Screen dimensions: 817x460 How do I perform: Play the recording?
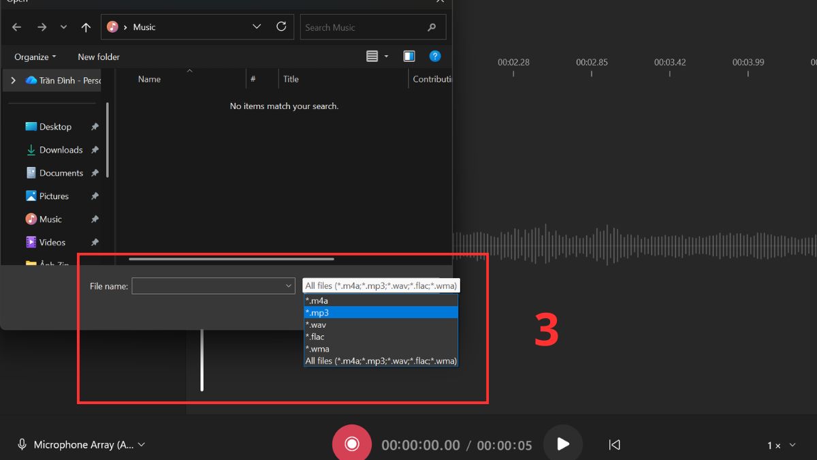(563, 444)
